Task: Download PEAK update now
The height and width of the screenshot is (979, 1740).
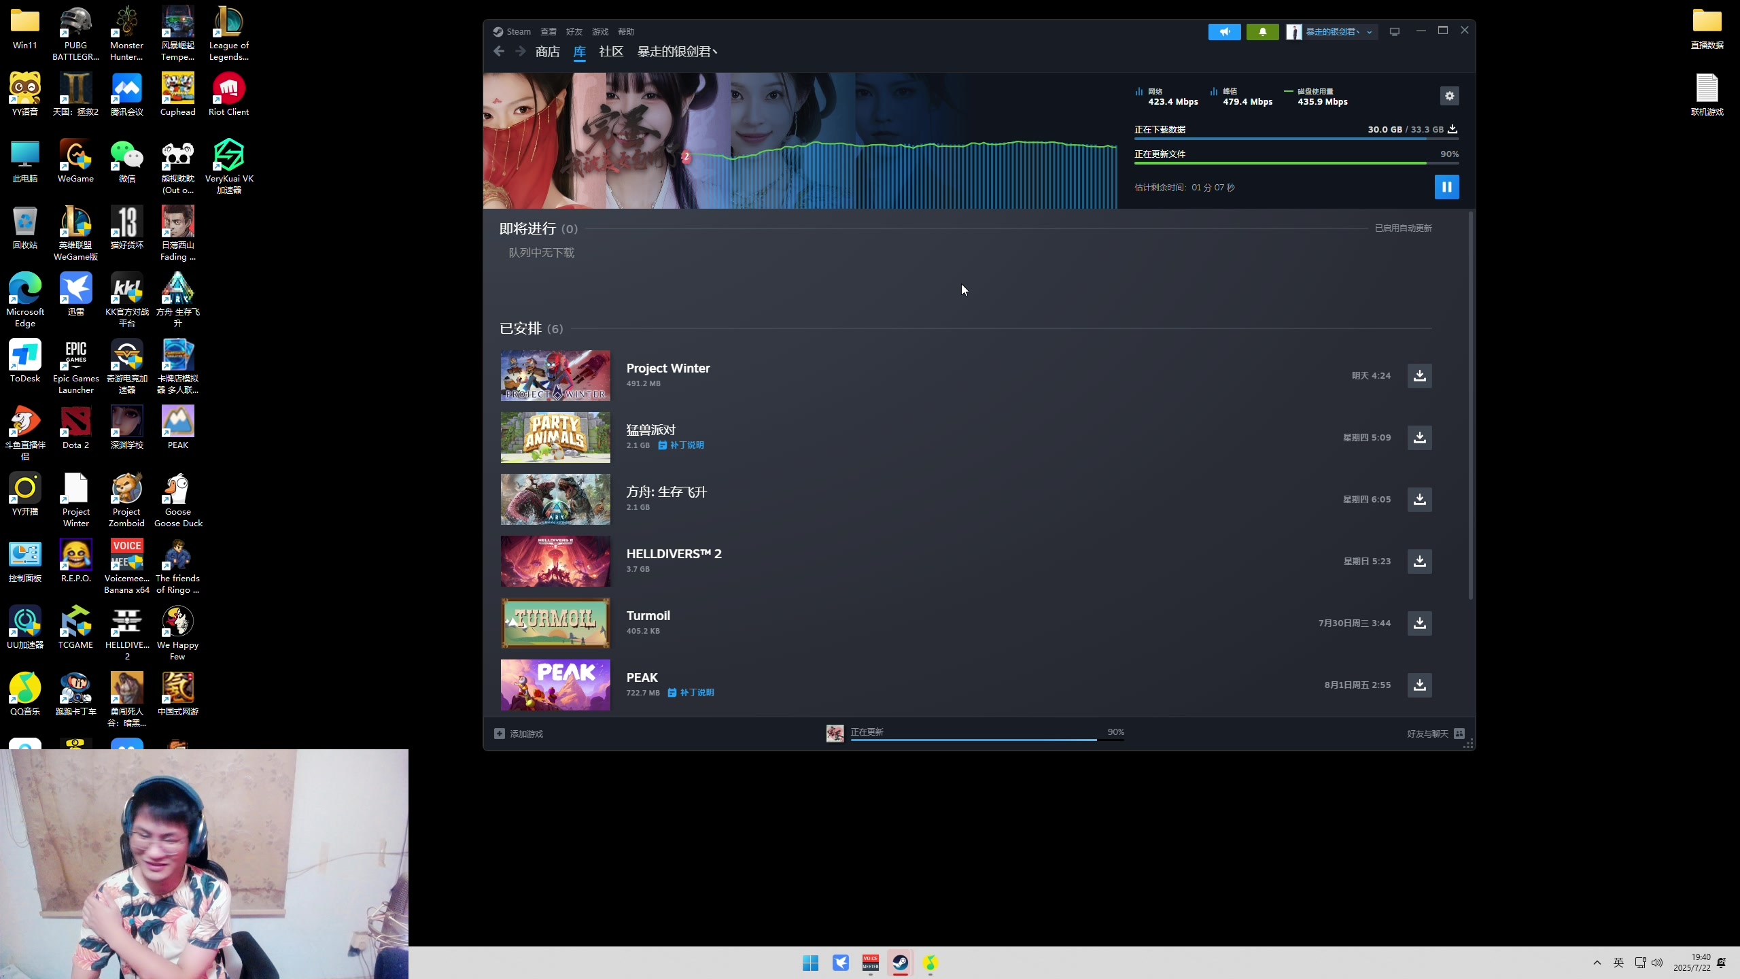Action: pos(1419,685)
